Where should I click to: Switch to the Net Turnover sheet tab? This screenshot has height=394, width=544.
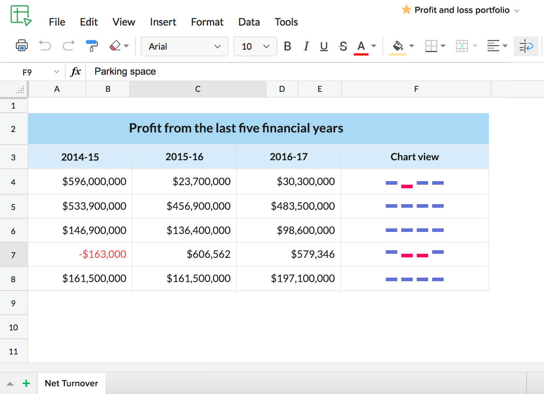[x=71, y=383]
